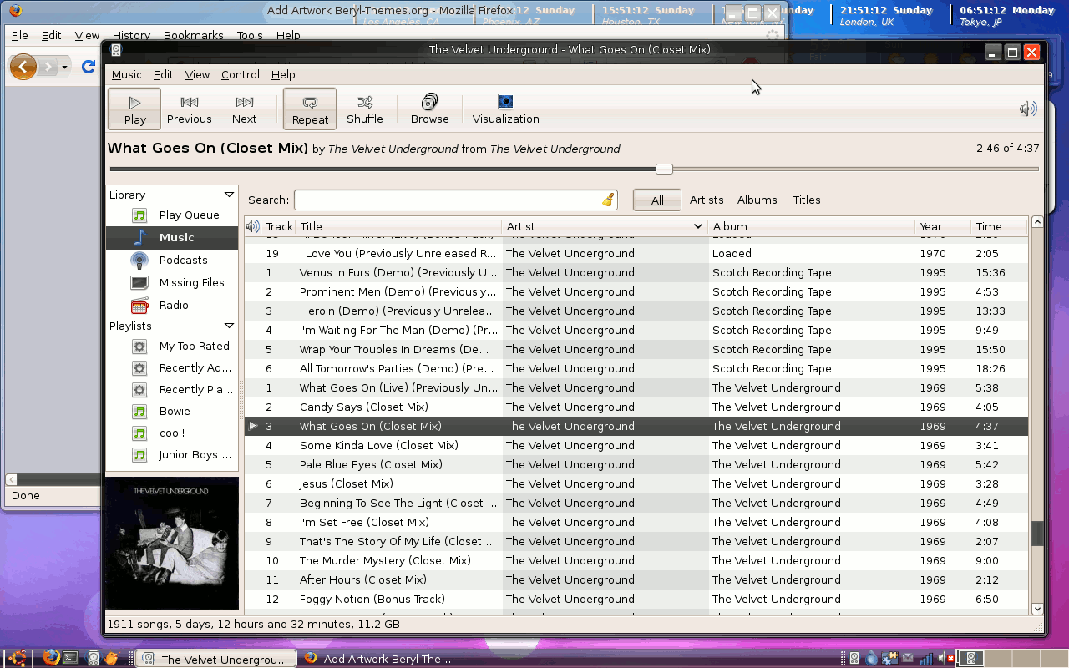Viewport: 1069px width, 668px height.
Task: Sort by the Year column header
Action: [943, 226]
